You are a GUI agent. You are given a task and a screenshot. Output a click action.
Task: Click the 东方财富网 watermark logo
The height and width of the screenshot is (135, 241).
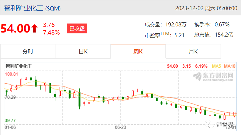coord(213,77)
